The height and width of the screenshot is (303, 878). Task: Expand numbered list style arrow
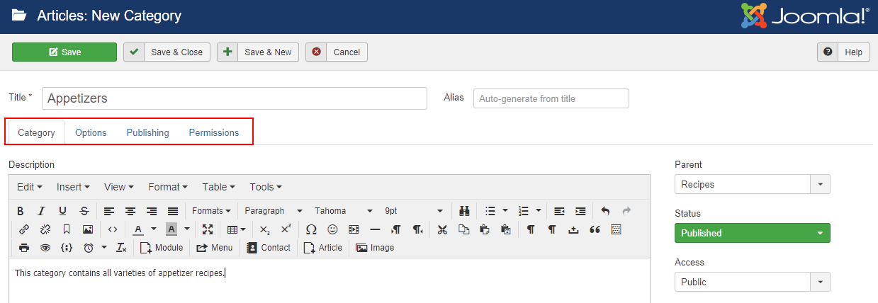(539, 211)
